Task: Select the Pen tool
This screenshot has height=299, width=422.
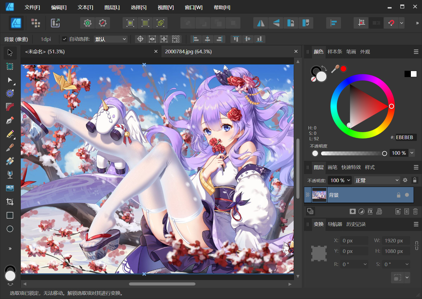Action: [x=10, y=120]
